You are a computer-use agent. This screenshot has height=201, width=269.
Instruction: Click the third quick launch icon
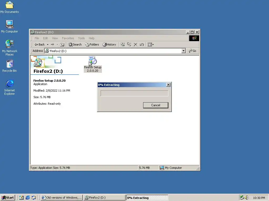(x=34, y=198)
